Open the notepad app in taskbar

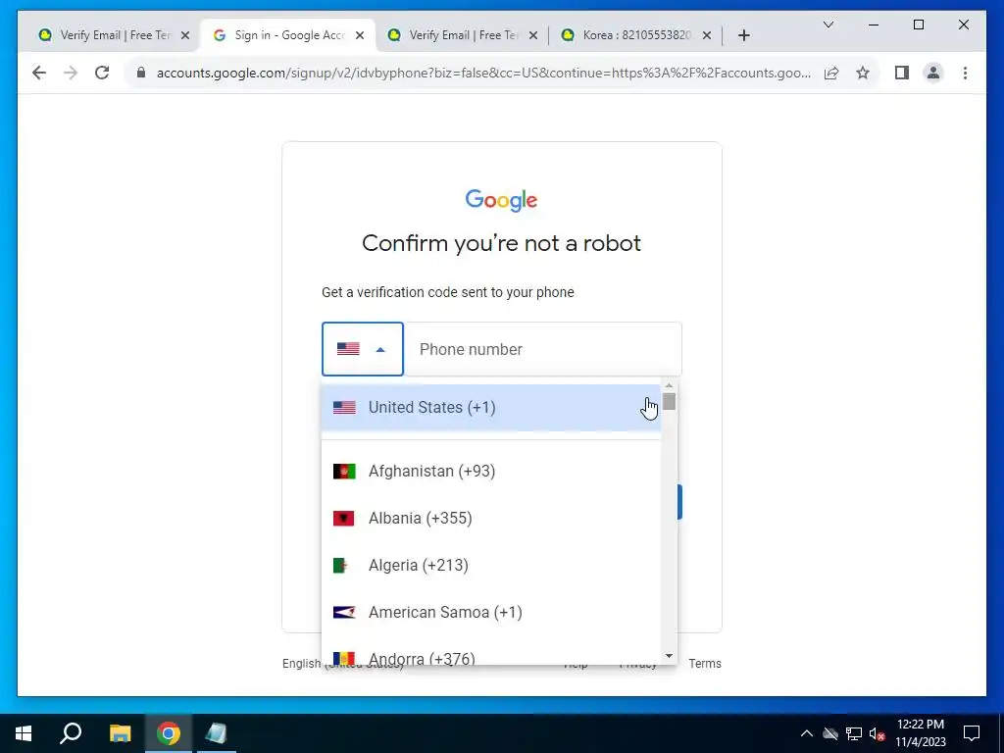click(216, 733)
